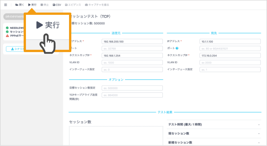267x146 pixels.
Task: Focus source インターフェース指定 field ex. 0
Action: pos(132,70)
